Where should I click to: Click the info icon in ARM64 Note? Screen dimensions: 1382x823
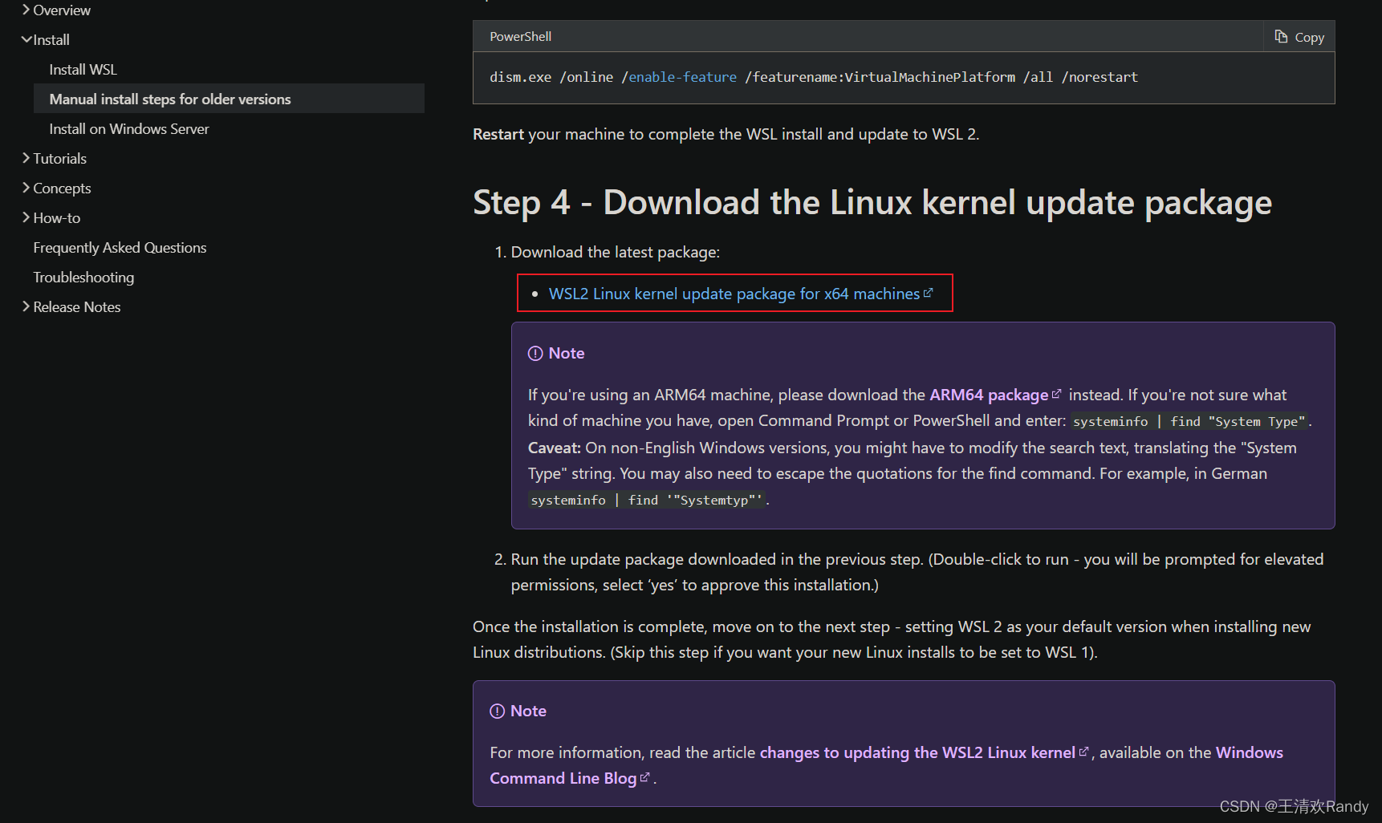(x=535, y=354)
